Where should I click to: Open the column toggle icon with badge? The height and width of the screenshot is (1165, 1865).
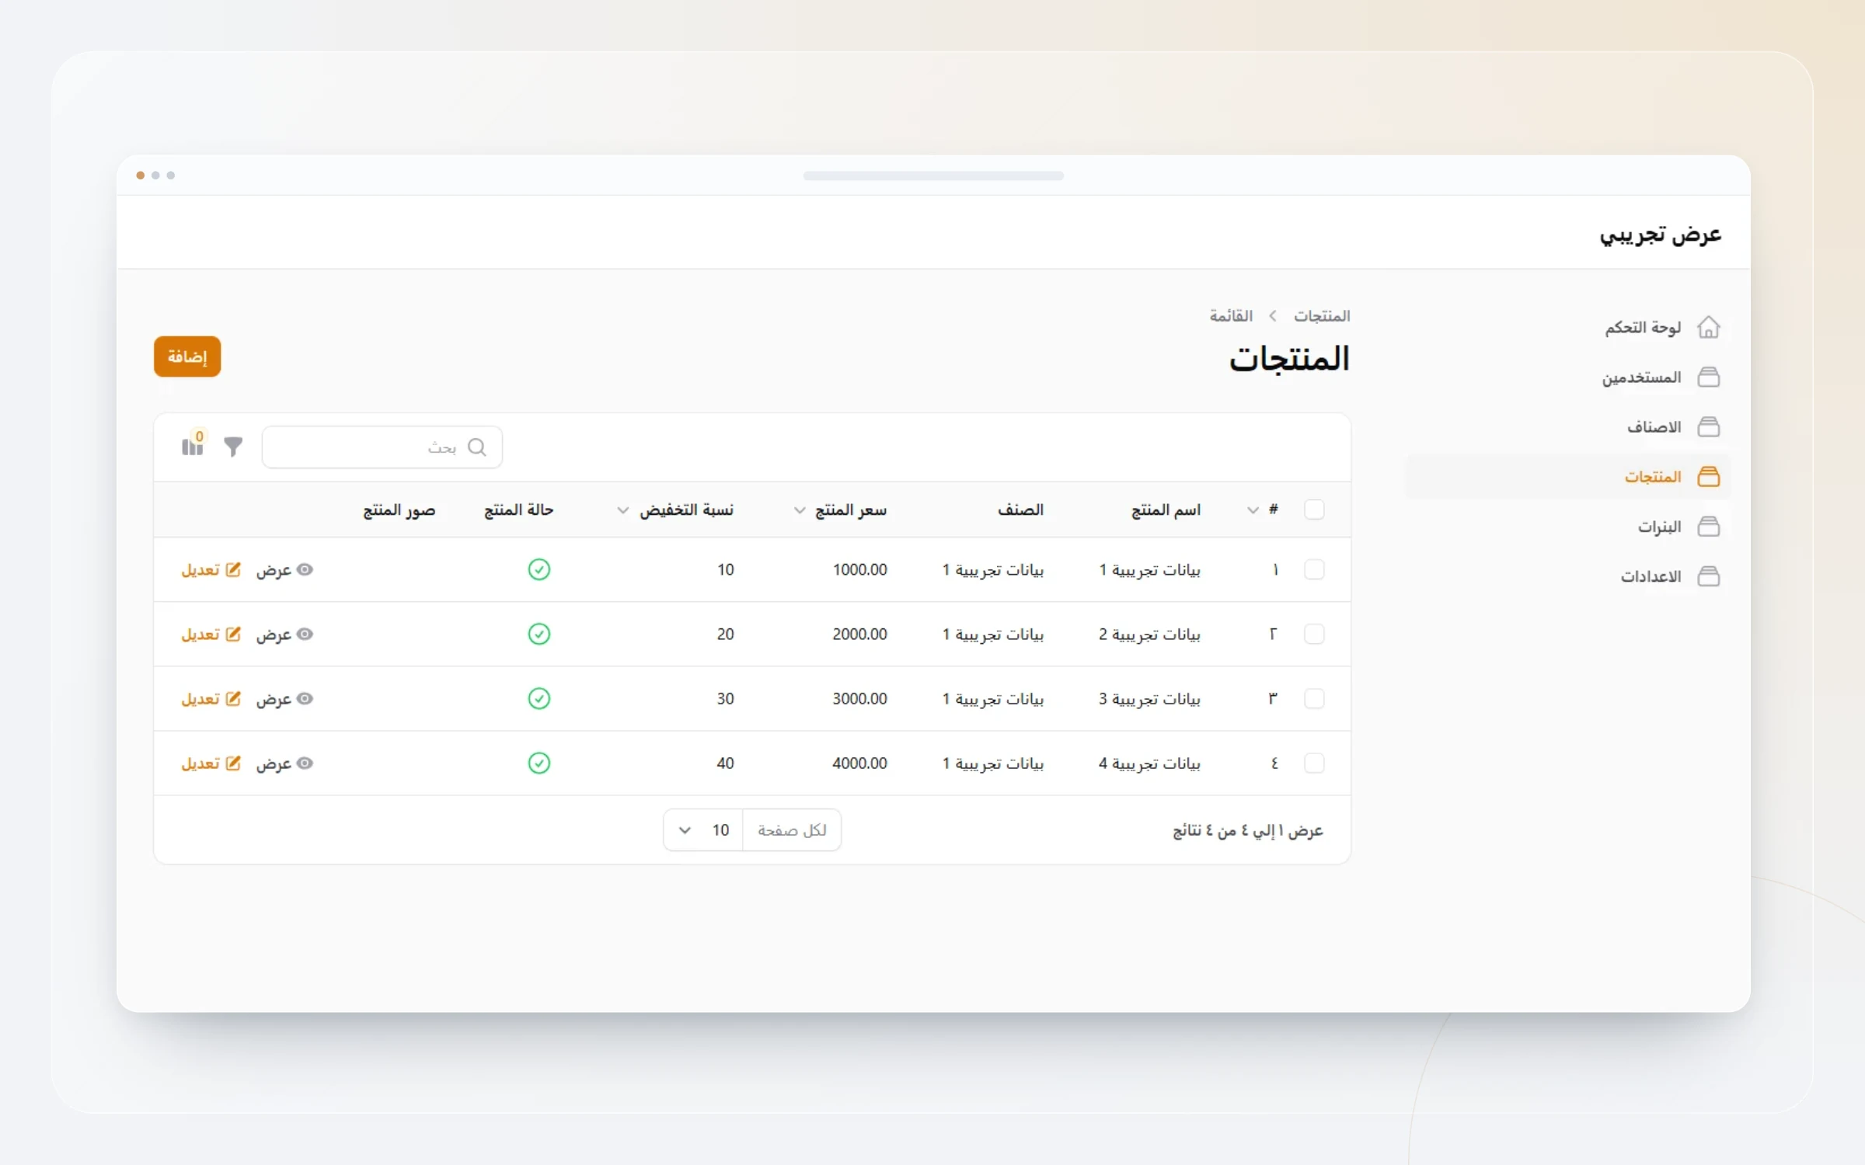click(x=193, y=444)
